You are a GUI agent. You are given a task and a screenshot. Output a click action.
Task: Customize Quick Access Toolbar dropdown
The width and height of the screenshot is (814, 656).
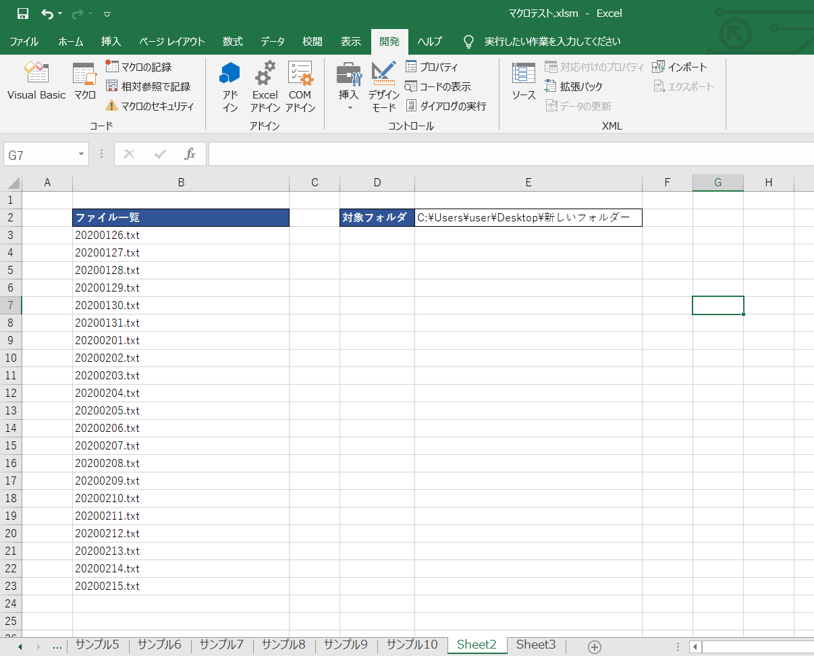click(107, 13)
